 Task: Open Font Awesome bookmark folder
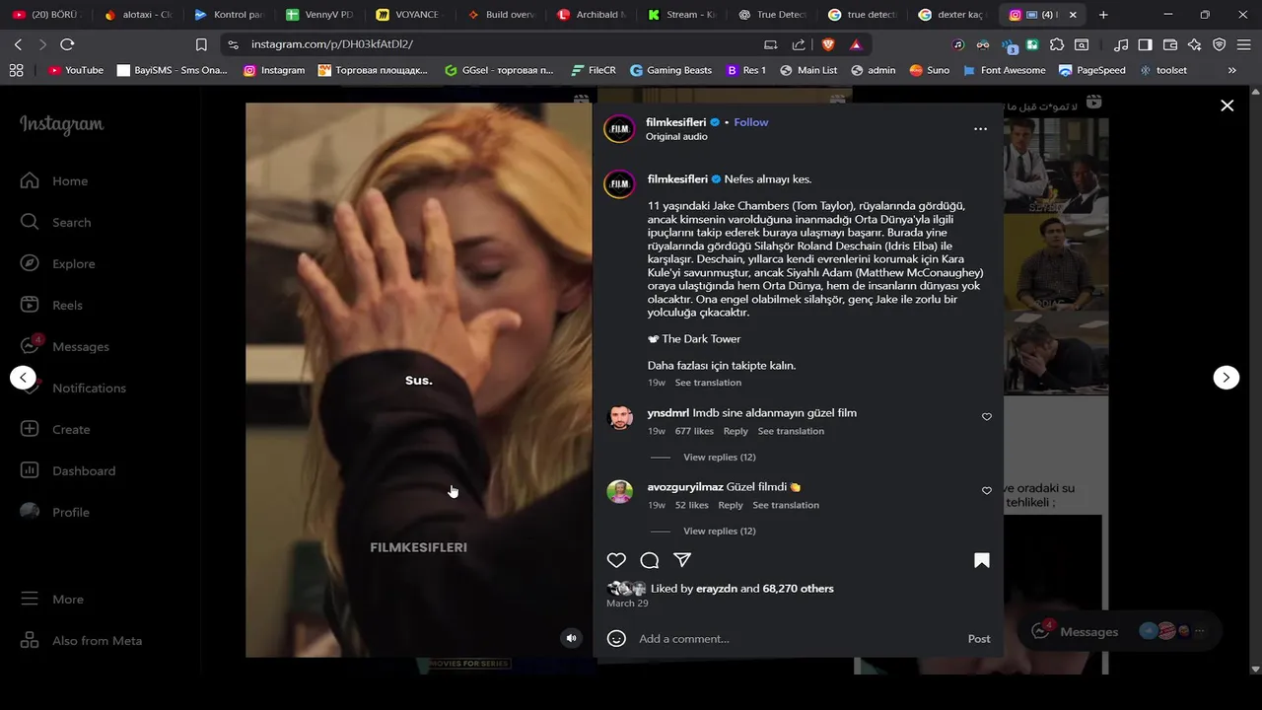coord(1004,70)
